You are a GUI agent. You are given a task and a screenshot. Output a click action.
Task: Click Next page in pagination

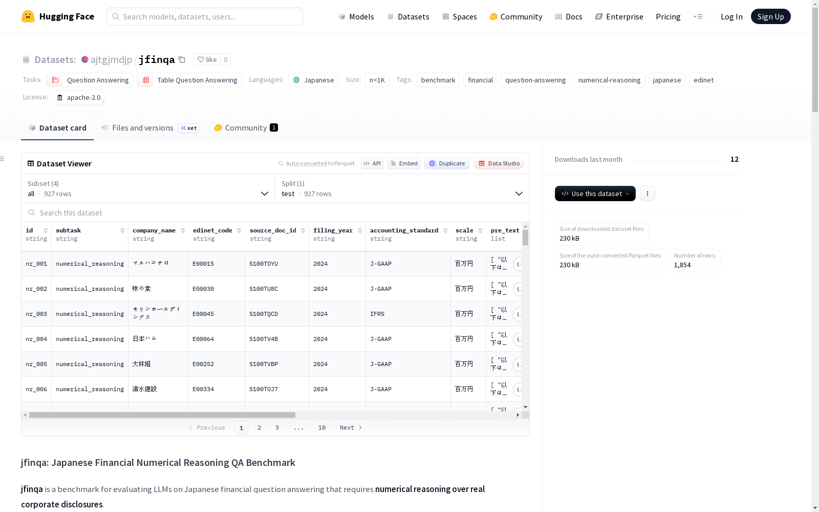351,428
